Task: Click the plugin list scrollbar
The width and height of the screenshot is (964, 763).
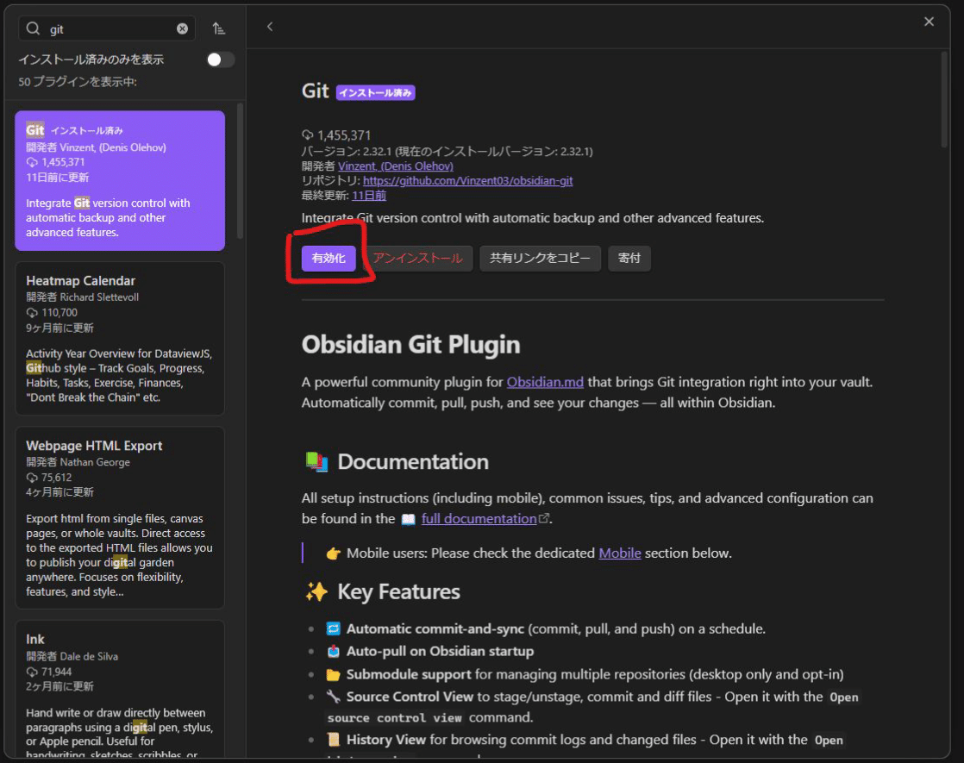Action: (x=240, y=171)
